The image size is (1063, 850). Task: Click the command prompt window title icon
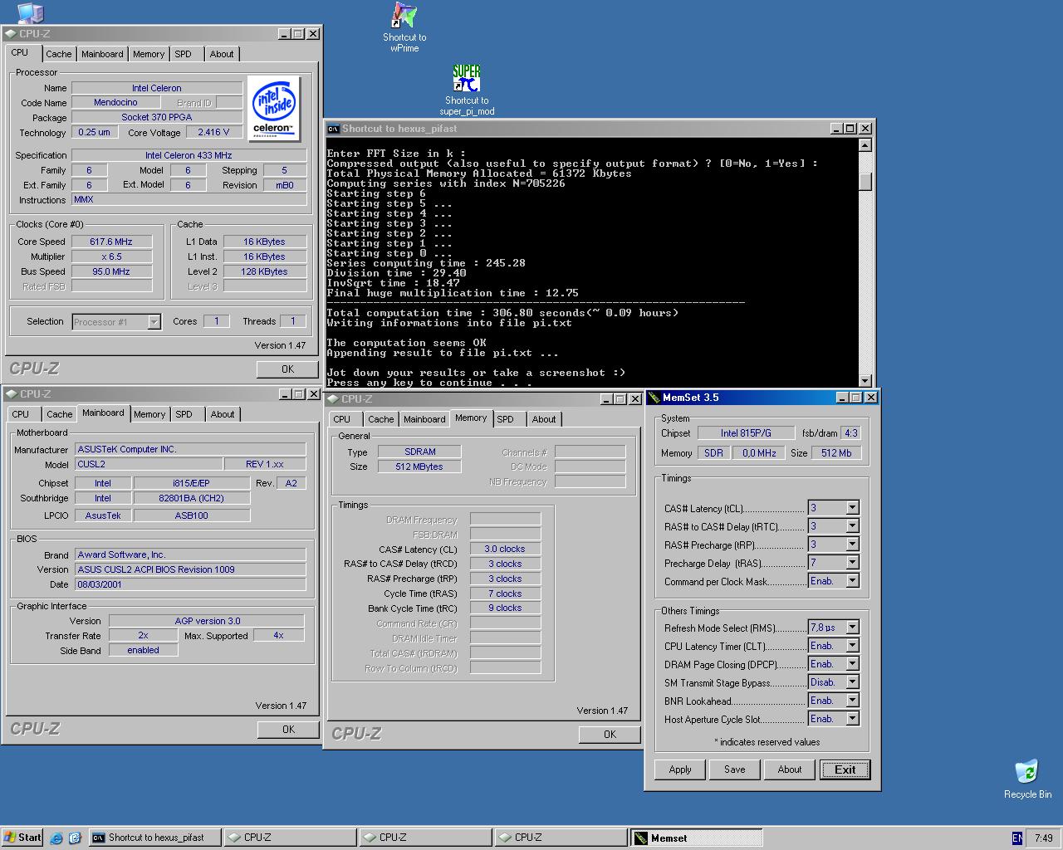(333, 129)
